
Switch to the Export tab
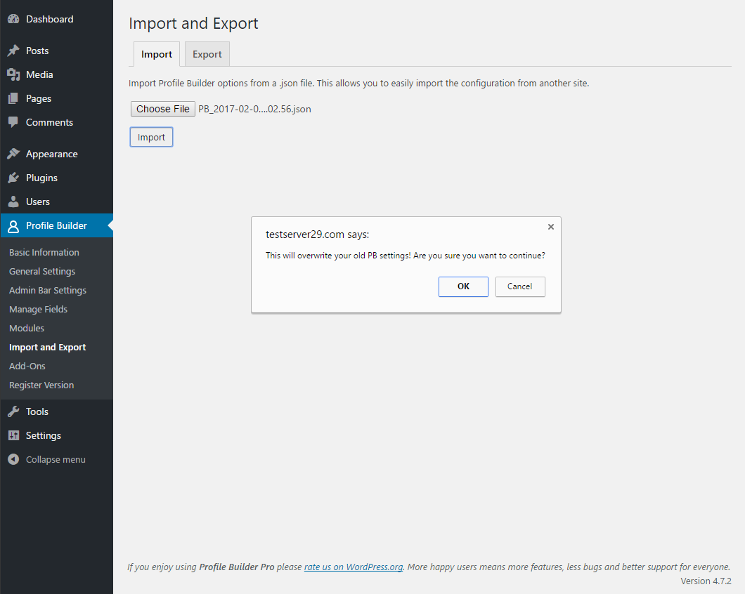pyautogui.click(x=207, y=54)
